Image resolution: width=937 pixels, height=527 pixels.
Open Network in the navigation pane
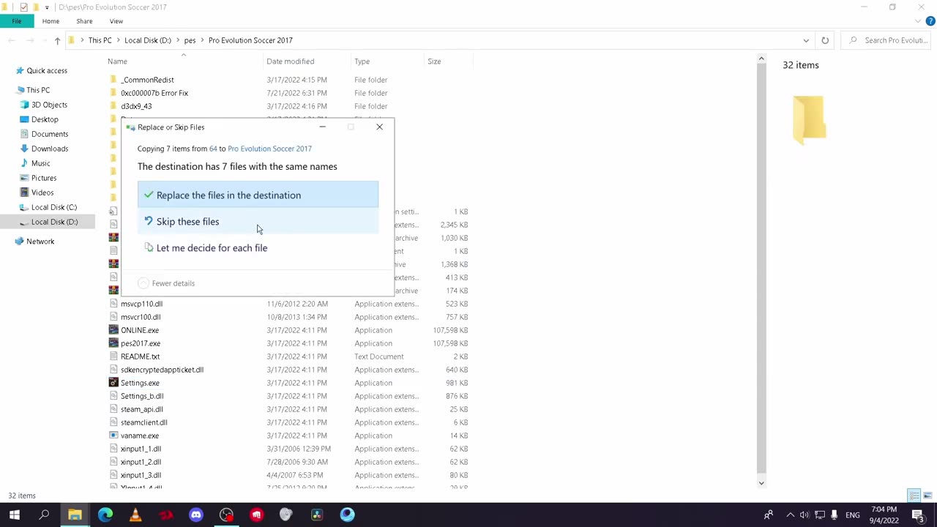pos(40,242)
